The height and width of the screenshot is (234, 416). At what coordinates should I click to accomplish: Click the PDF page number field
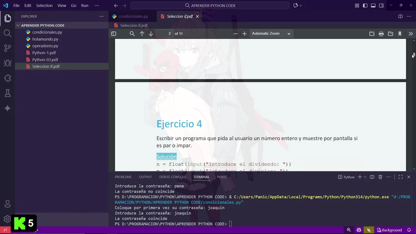[x=164, y=33]
